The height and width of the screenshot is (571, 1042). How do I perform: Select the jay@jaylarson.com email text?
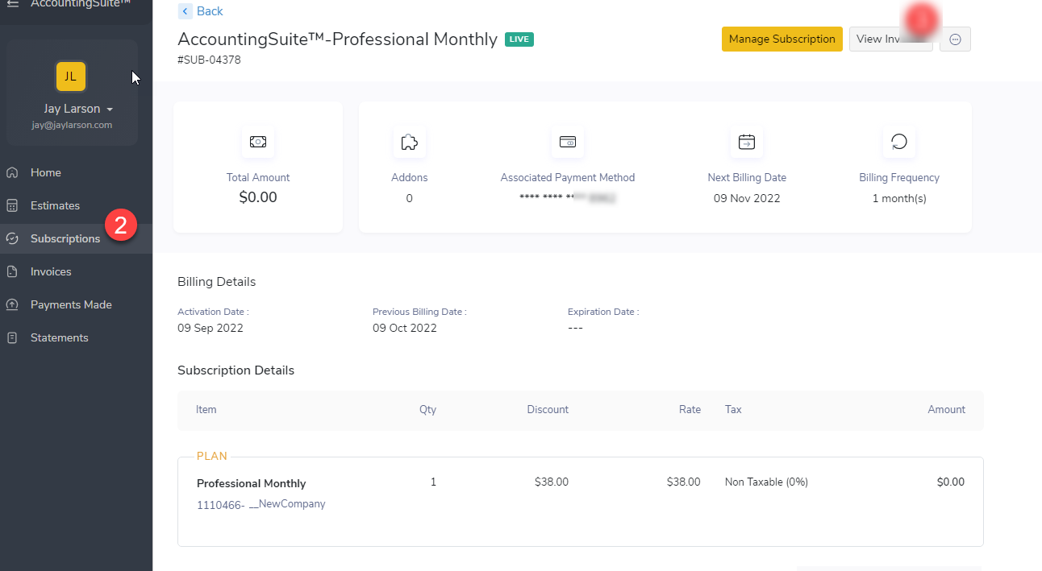pos(72,125)
